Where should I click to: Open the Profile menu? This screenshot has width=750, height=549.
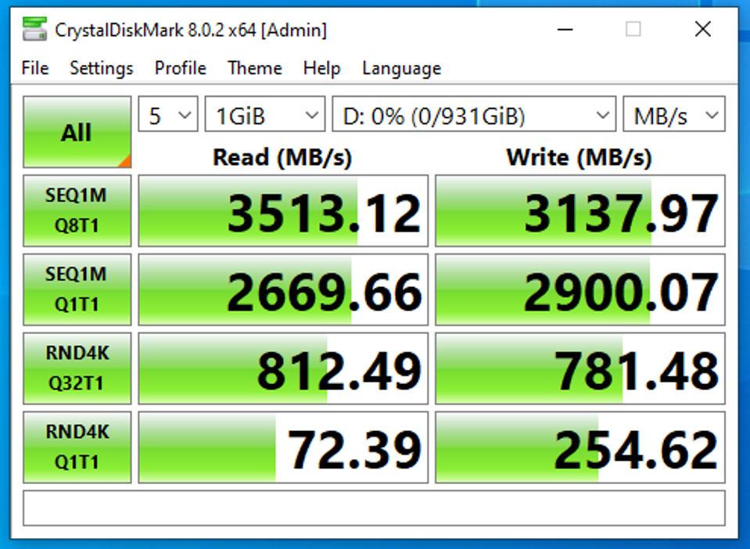click(x=180, y=68)
